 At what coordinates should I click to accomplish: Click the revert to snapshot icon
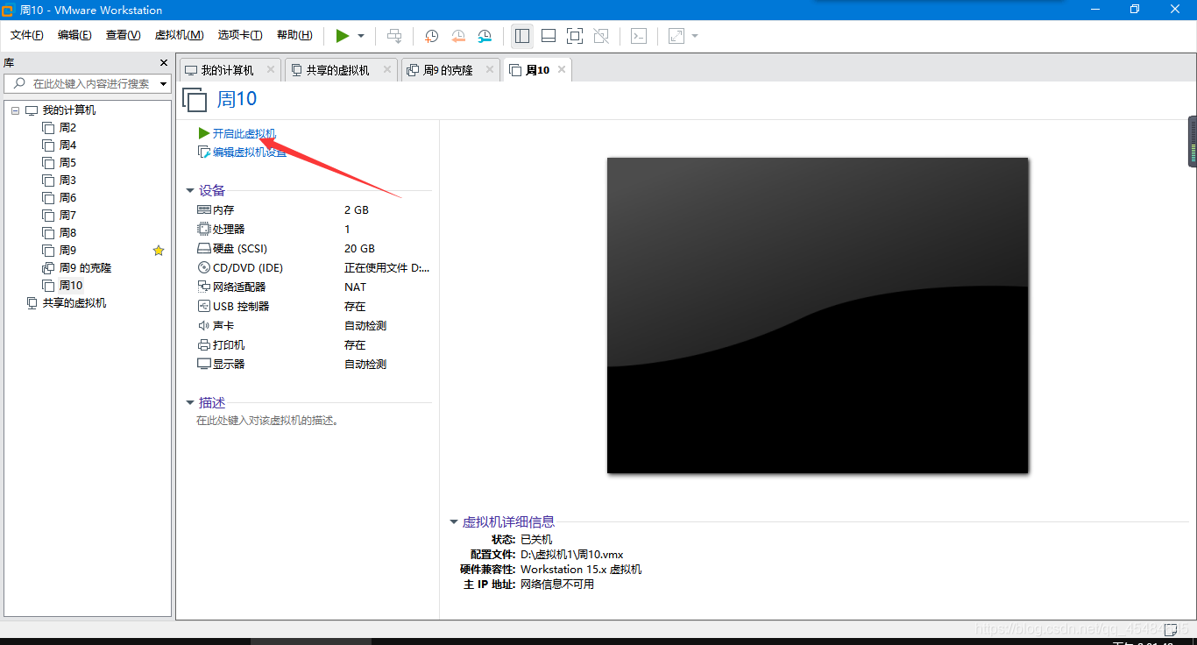tap(458, 36)
